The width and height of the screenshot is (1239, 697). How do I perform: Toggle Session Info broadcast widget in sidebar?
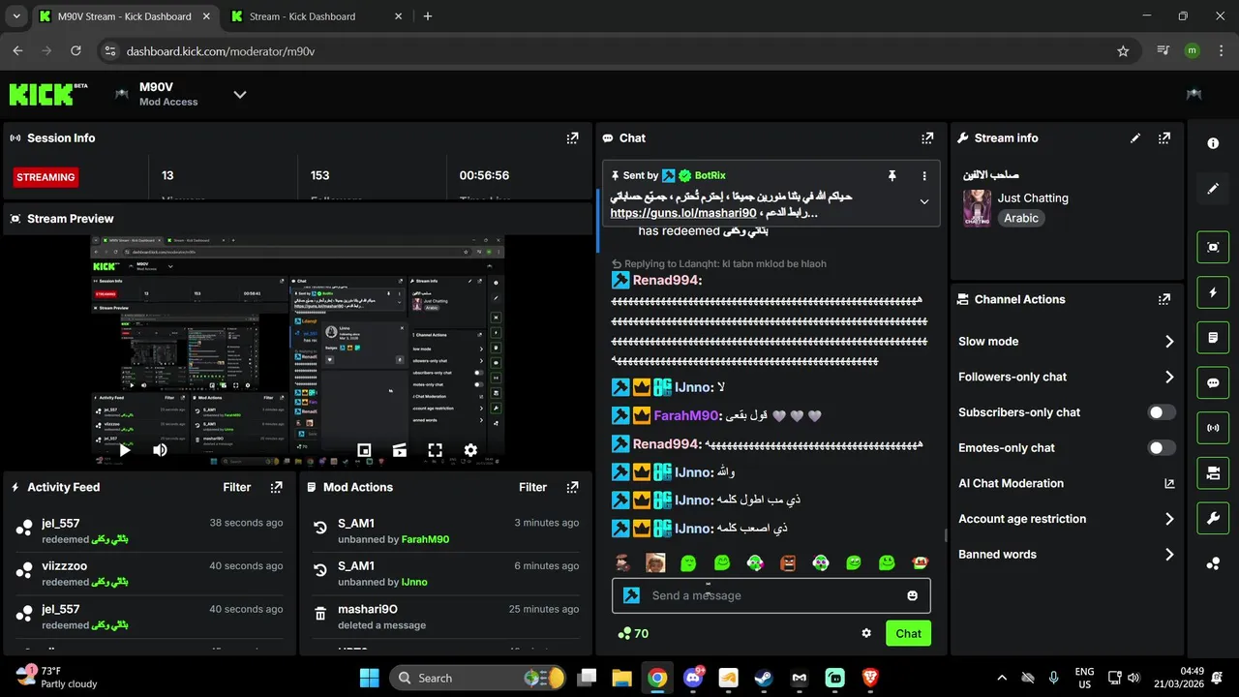(1213, 428)
